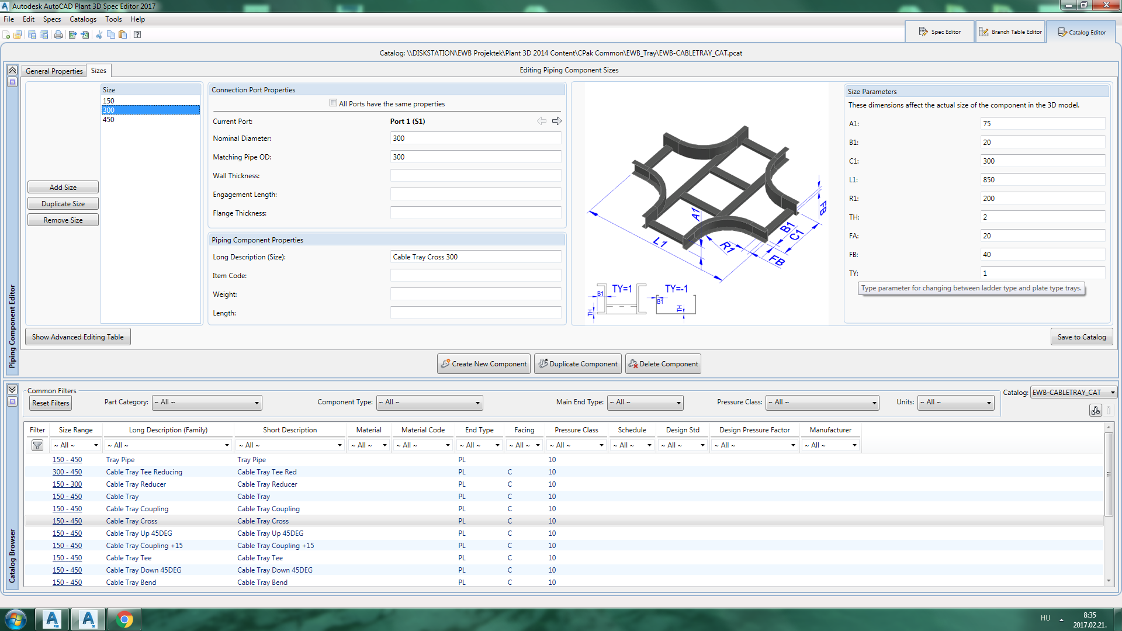Click the Export to Excel icon
Viewport: 1122px width, 631px height.
click(x=72, y=34)
